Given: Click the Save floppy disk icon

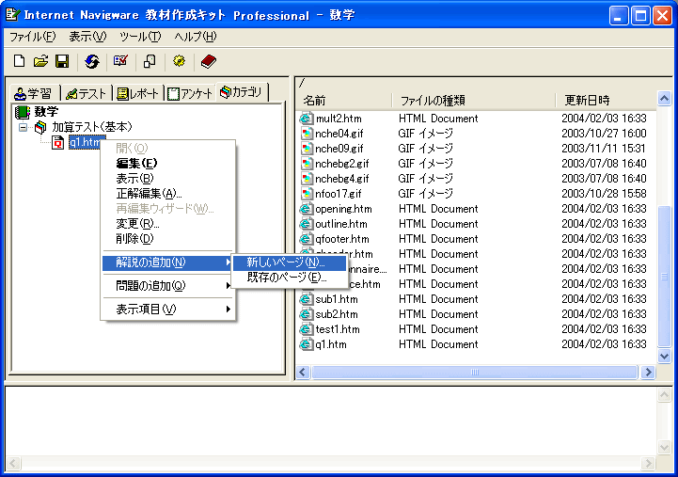Looking at the screenshot, I should pos(62,61).
